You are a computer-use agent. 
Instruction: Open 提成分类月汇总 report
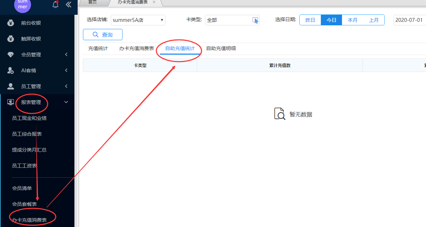[x=29, y=150]
